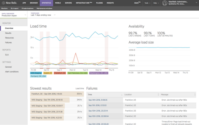Expand the Production Aspen monitor dropdown
199x125 pixels.
coord(25,15)
